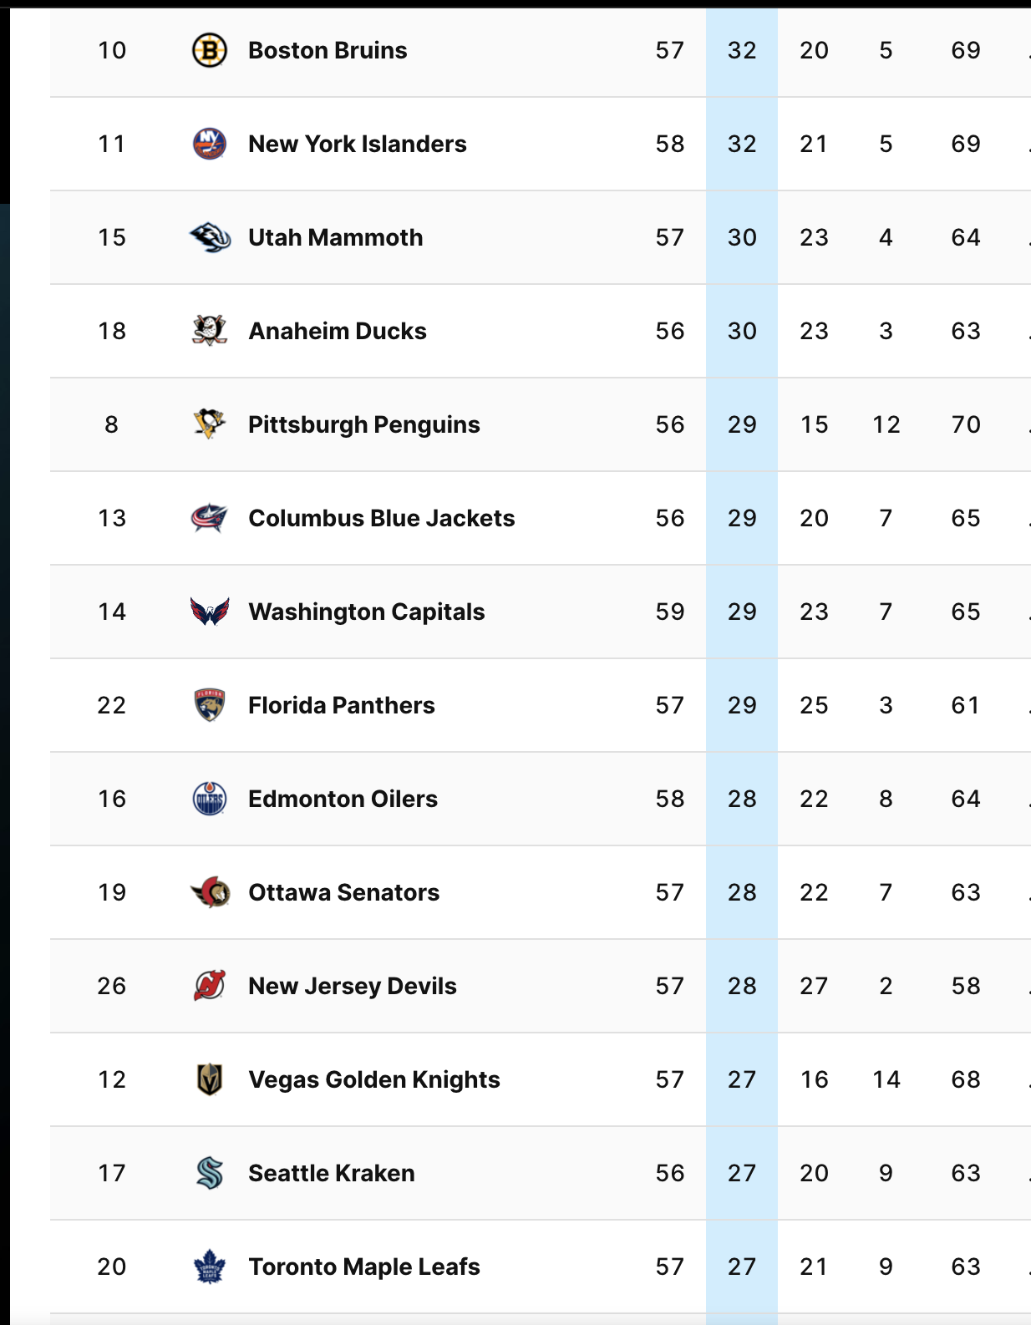This screenshot has width=1031, height=1325.
Task: Click the New Jersey Devils logo
Action: [209, 987]
